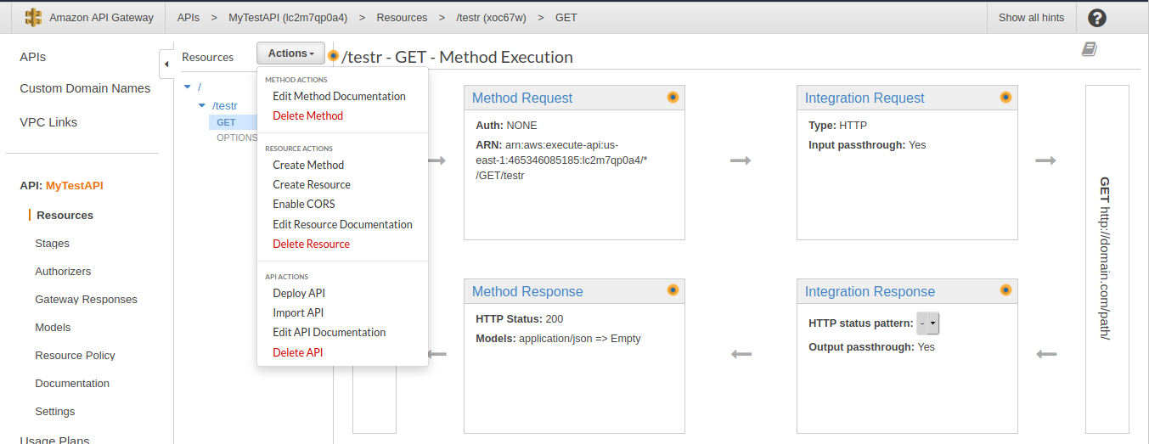The height and width of the screenshot is (444, 1149).
Task: Click the Integration Response hint dot
Action: pyautogui.click(x=1005, y=290)
